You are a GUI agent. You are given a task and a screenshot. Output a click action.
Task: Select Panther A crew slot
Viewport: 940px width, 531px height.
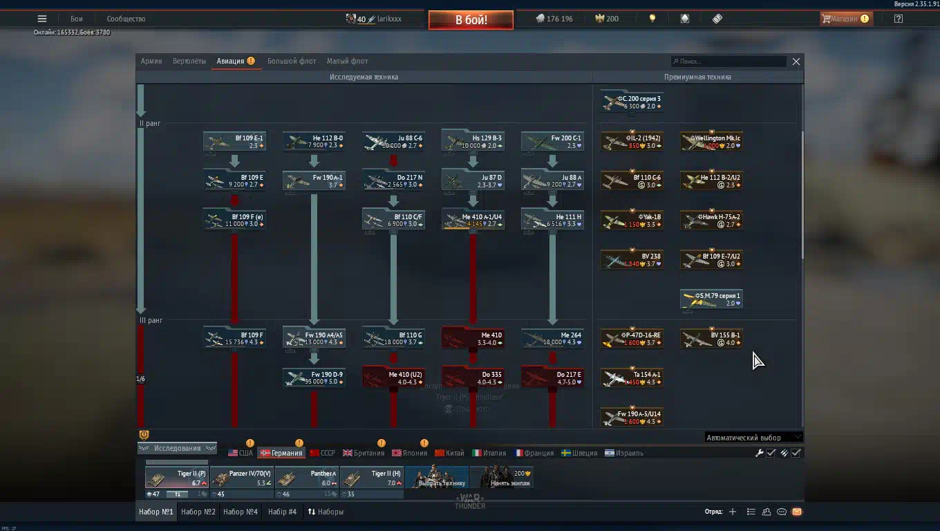click(x=306, y=478)
